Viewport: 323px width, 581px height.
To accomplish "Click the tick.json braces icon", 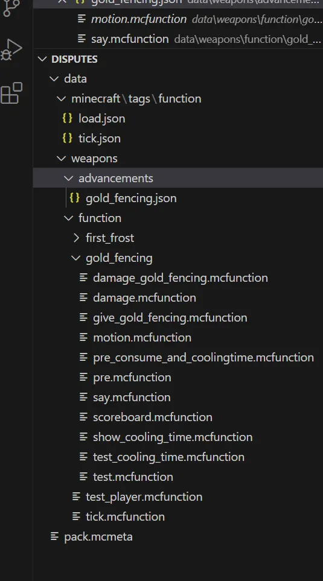I will click(68, 138).
